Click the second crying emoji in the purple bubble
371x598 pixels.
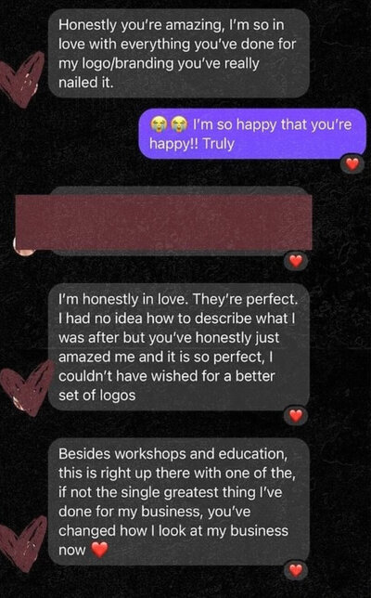click(x=179, y=124)
